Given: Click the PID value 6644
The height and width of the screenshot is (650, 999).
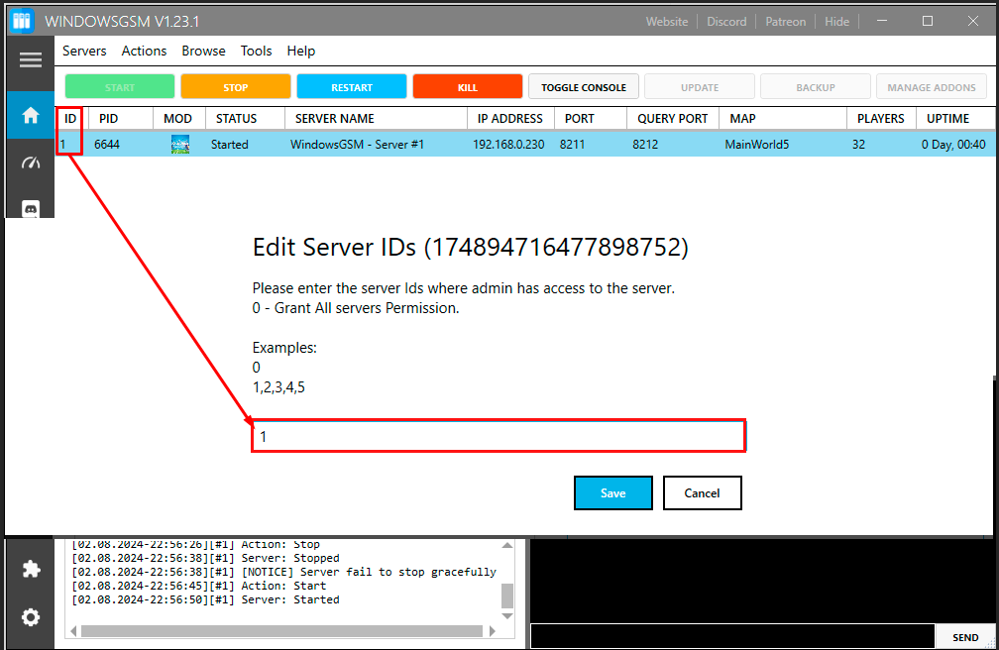Looking at the screenshot, I should click(106, 145).
